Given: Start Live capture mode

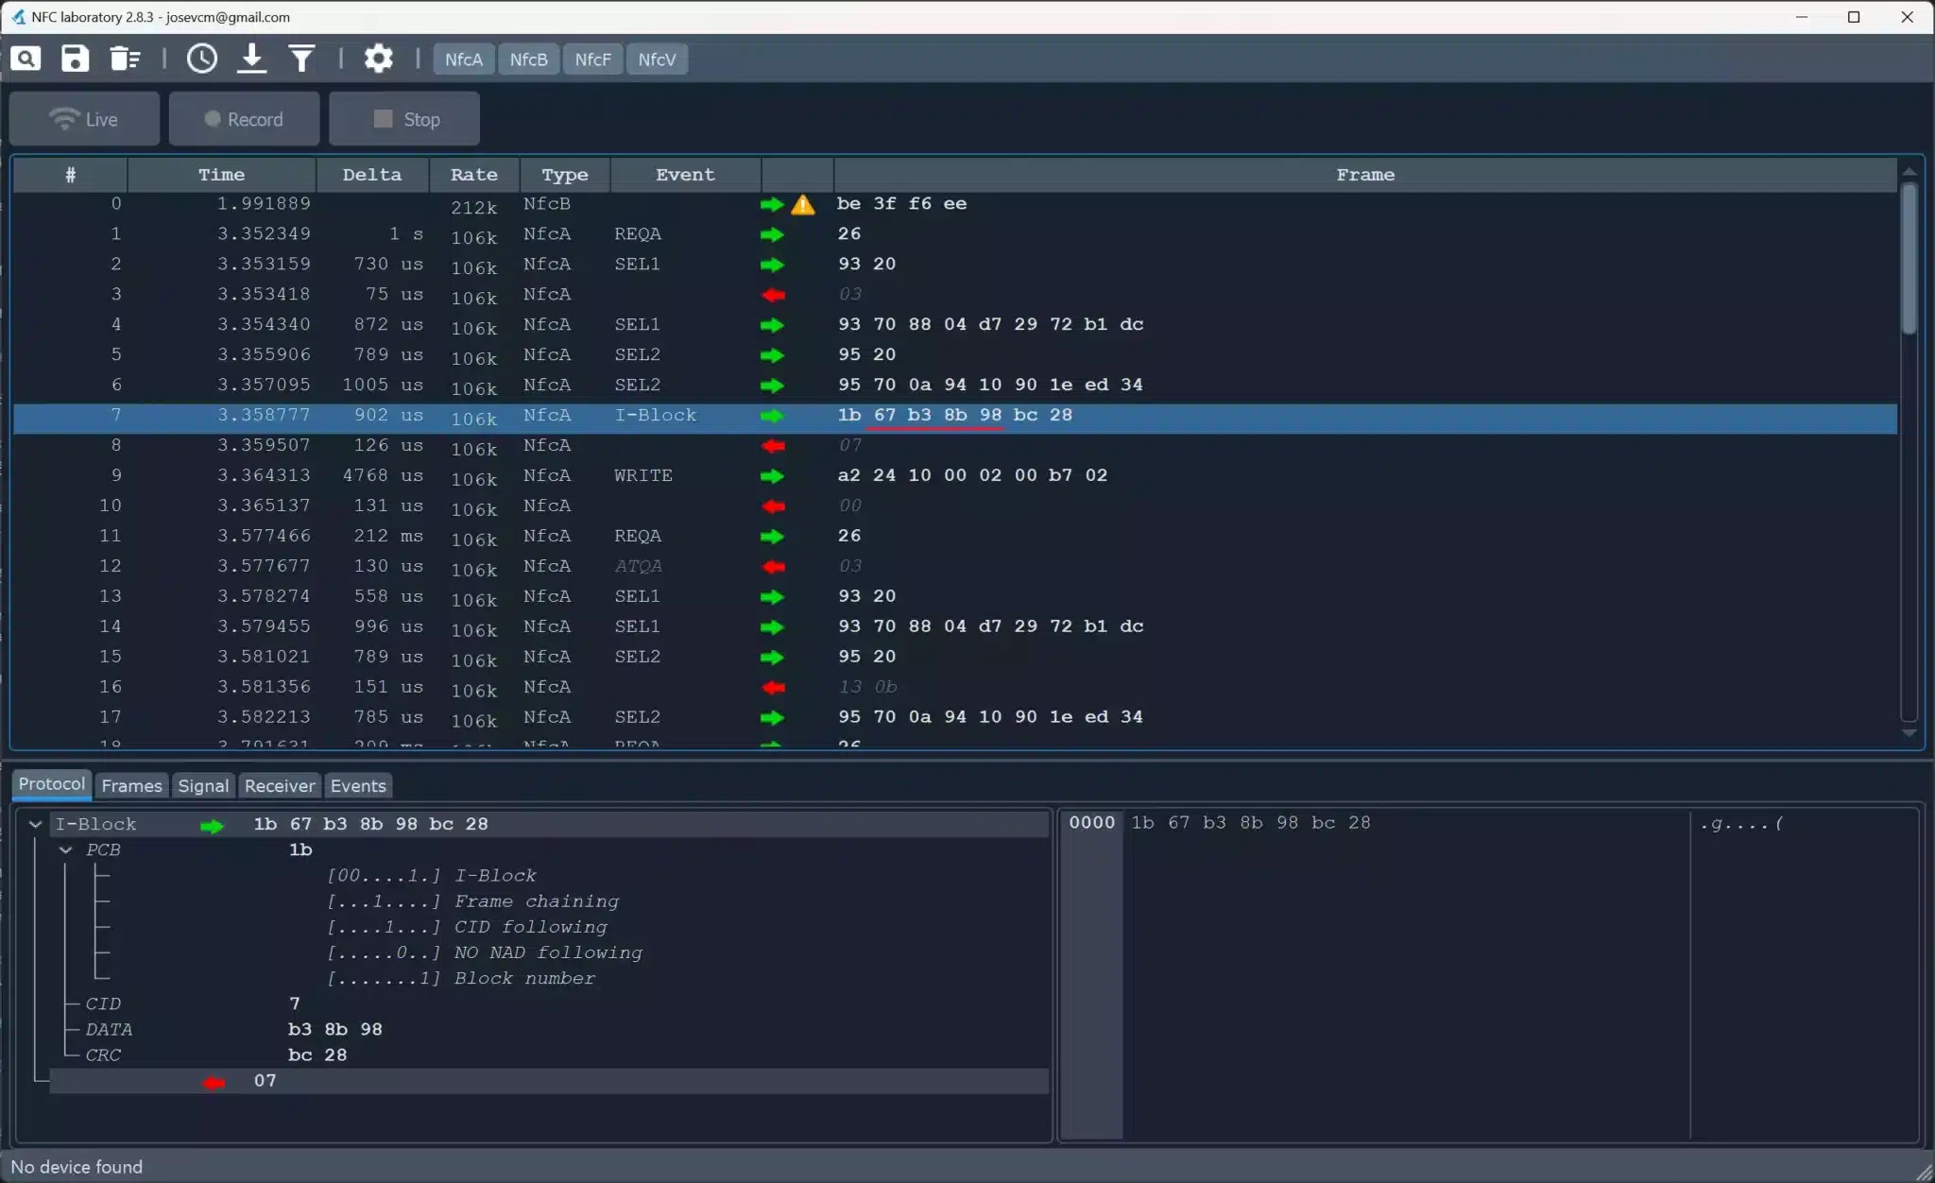Looking at the screenshot, I should tap(84, 119).
